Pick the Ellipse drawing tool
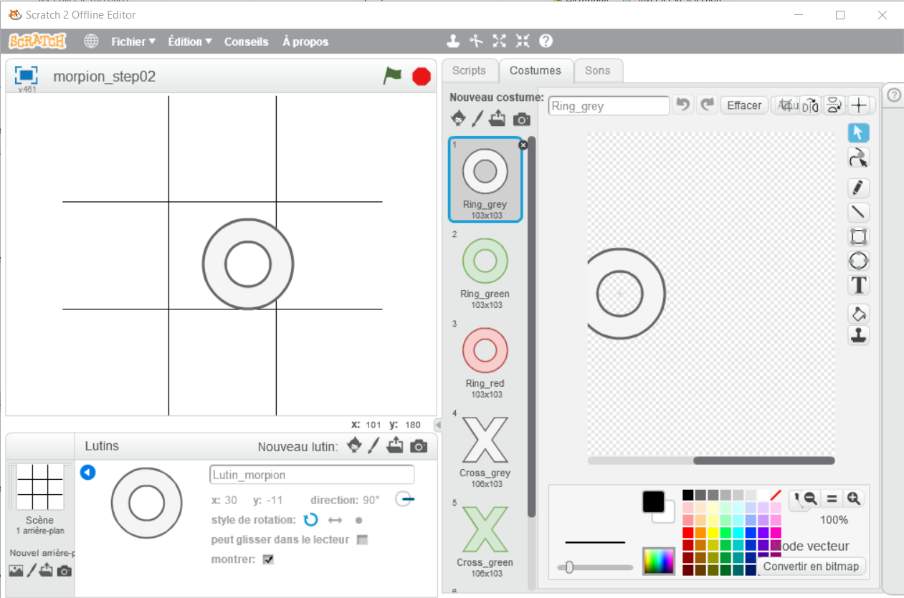 858,261
